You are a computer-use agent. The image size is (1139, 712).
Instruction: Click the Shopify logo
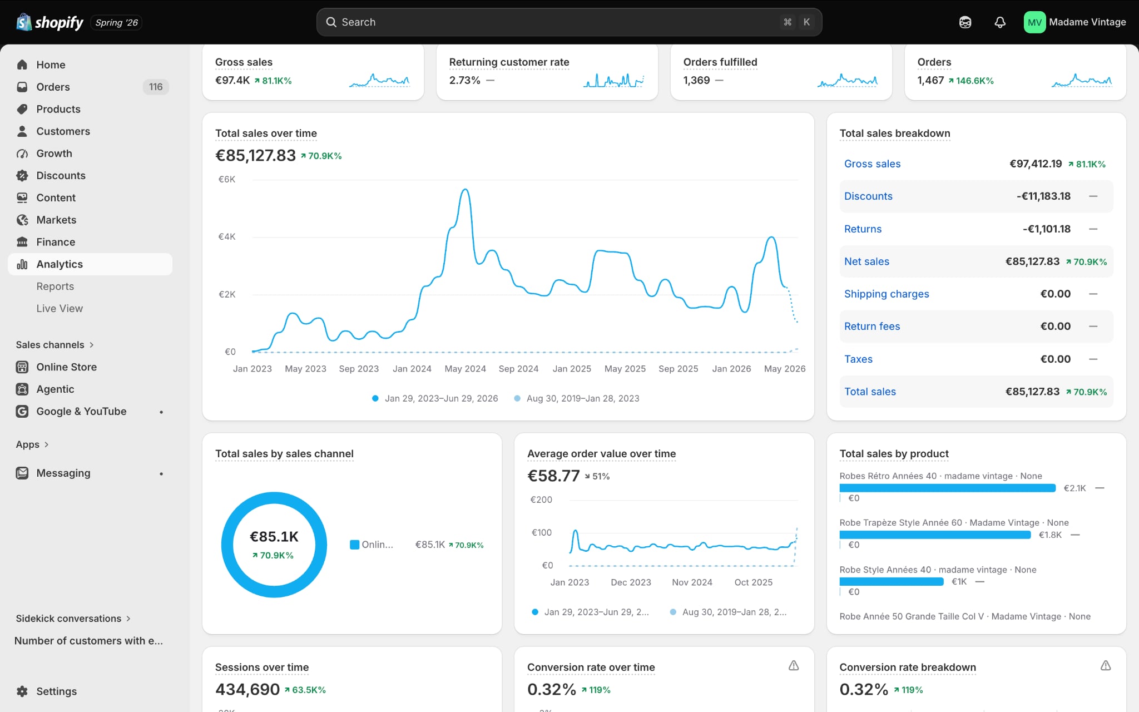click(x=49, y=22)
